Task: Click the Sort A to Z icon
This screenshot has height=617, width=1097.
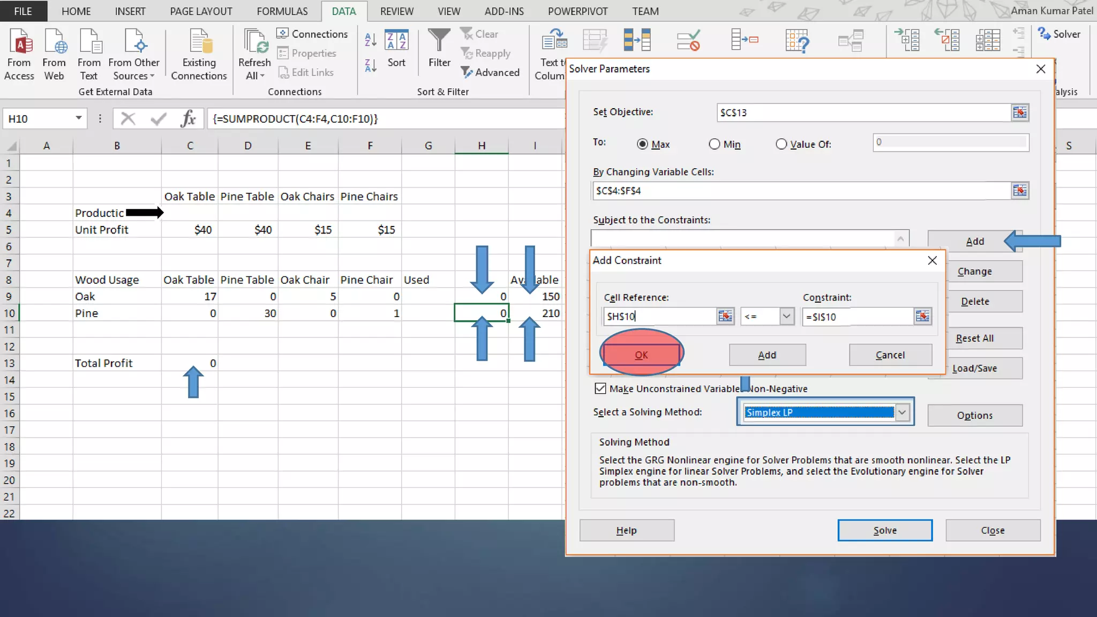Action: tap(370, 40)
